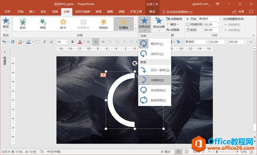Switch to normal view in status bar
257x155 pixels.
coord(178,152)
